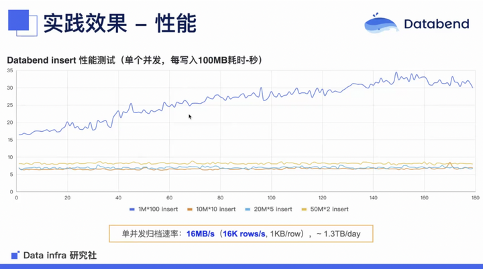Click the y-axis tick label 15
Image resolution: width=483 pixels, height=269 pixels.
pos(10,140)
